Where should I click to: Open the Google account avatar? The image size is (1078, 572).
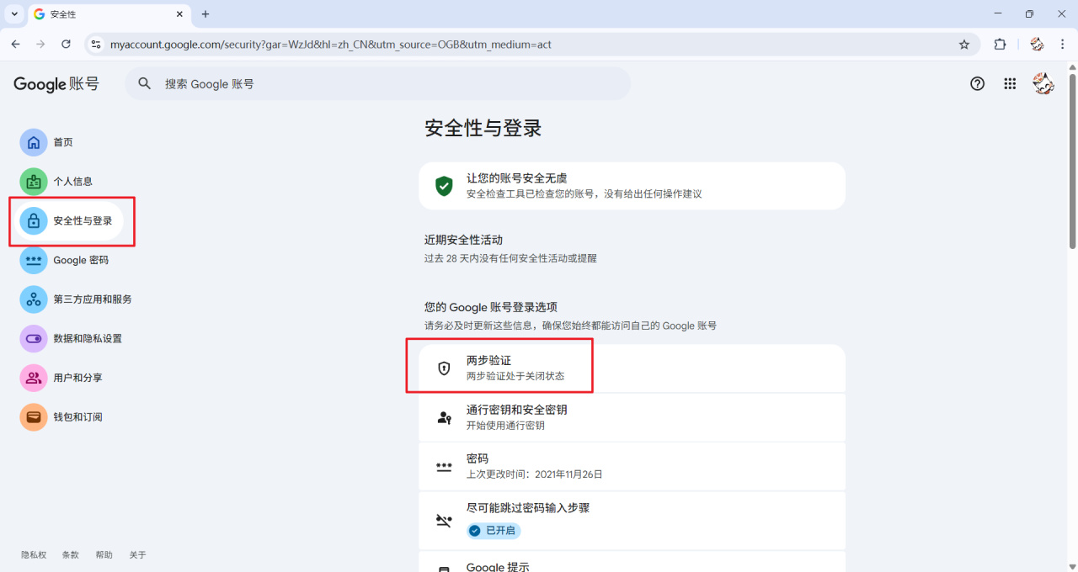coord(1043,83)
